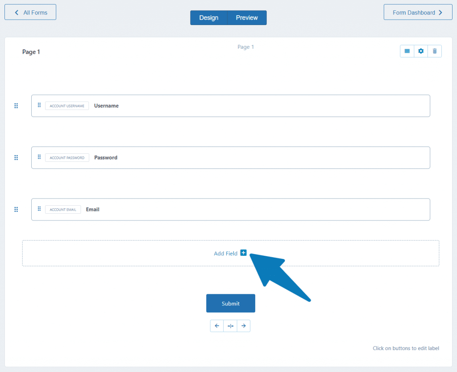
Task: Click the Page 1 title at top center
Action: [246, 46]
